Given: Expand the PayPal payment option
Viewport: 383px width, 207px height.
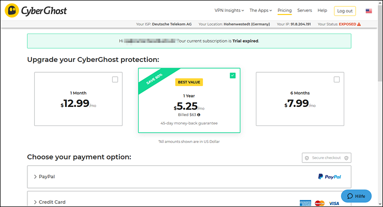Looking at the screenshot, I should 189,177.
